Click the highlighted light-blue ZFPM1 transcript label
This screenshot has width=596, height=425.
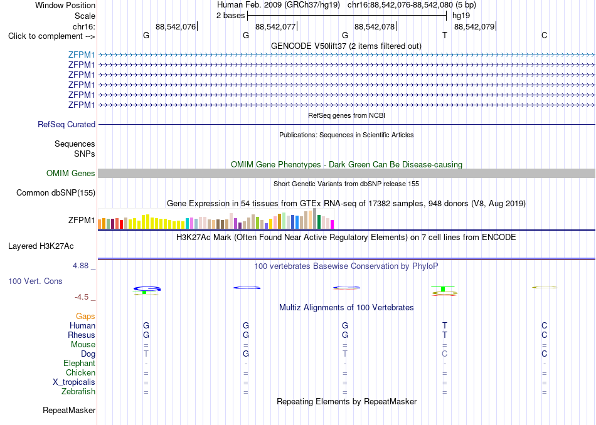(82, 55)
